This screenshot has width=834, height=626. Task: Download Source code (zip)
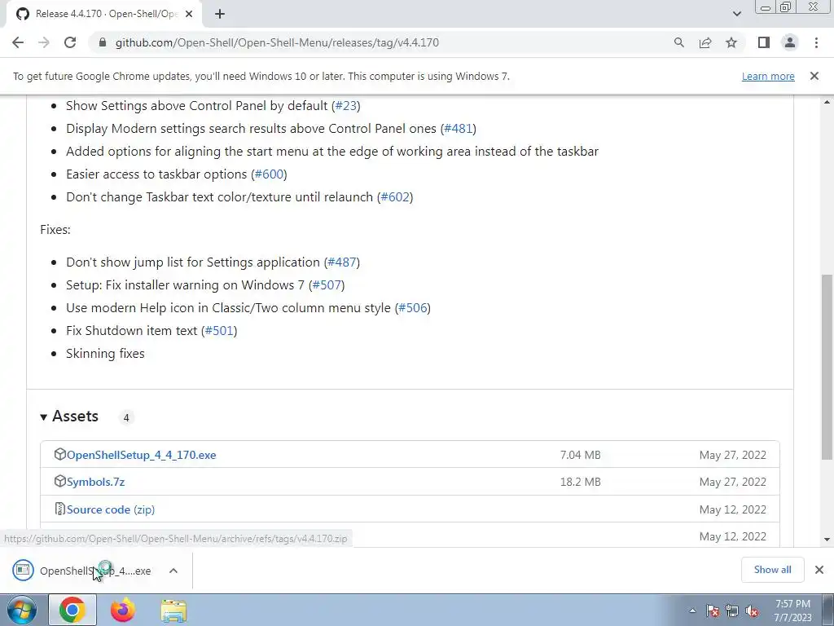pos(111,509)
